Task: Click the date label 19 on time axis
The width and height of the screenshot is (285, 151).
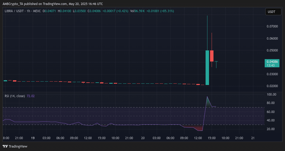Action: pos(33,138)
